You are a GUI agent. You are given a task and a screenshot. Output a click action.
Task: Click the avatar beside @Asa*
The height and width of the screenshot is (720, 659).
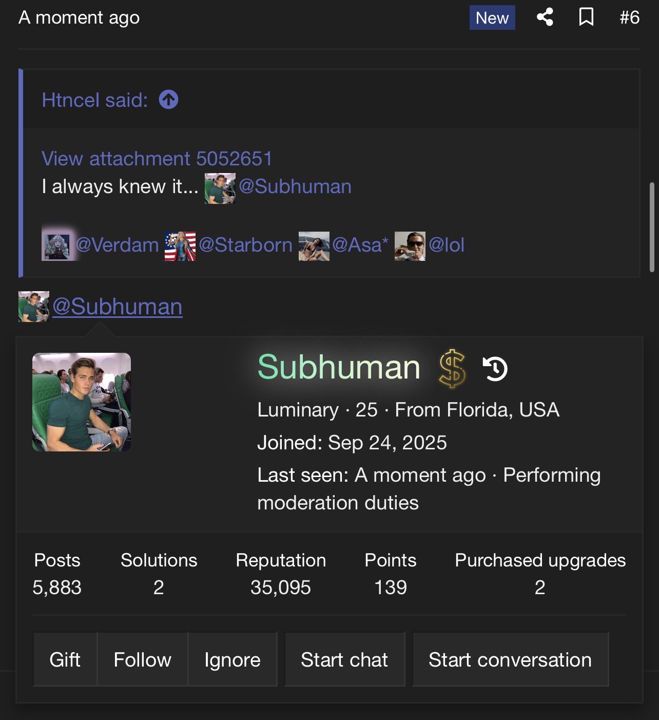(314, 246)
